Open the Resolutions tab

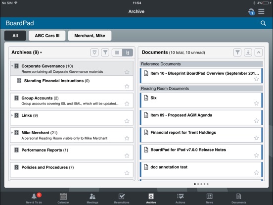click(x=122, y=198)
